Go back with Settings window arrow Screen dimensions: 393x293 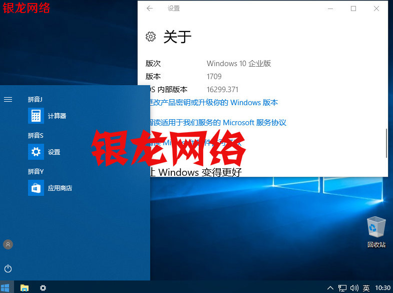[x=150, y=9]
